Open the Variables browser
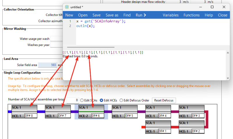This screenshot has width=233, height=139. click(x=171, y=15)
